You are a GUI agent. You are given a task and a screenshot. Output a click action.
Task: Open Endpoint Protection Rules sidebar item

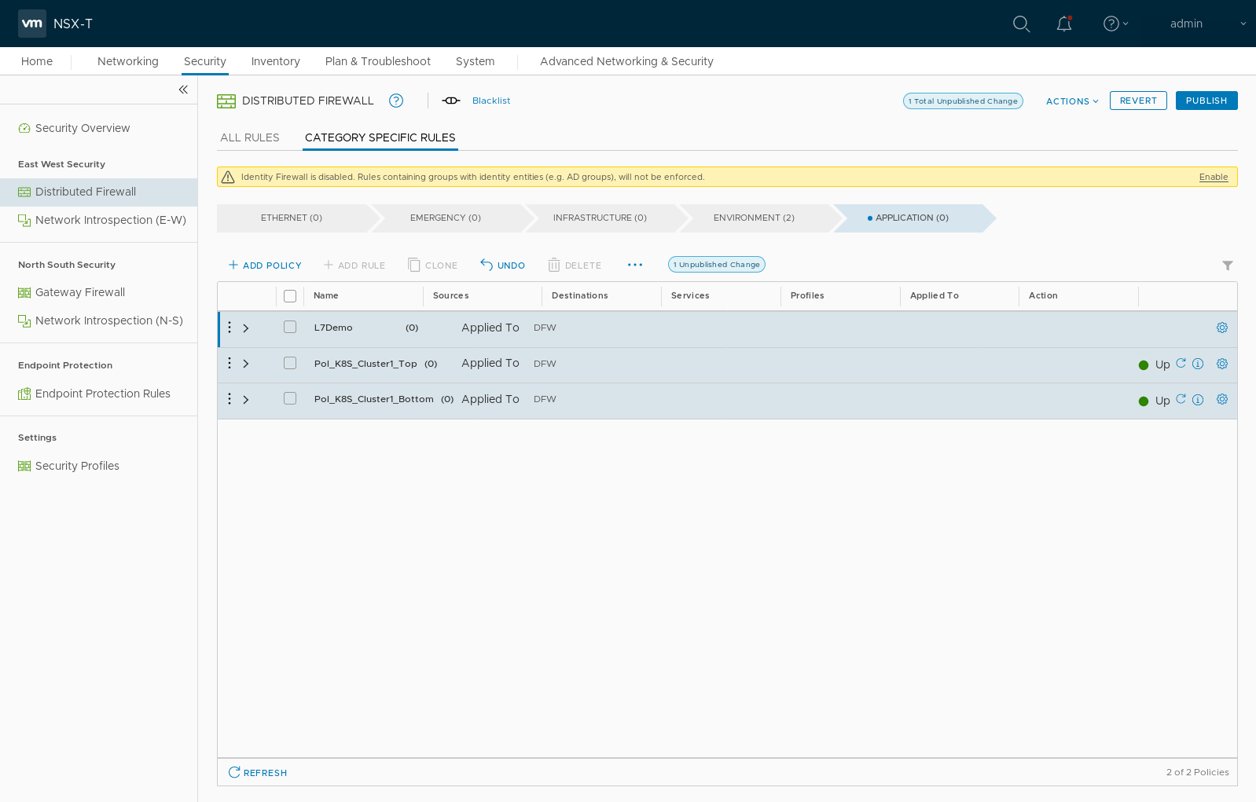(94, 394)
